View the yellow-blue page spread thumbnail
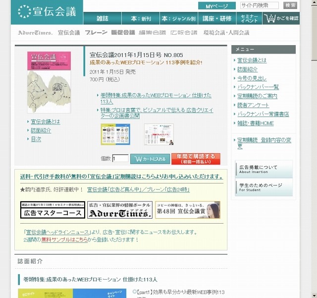Image resolution: width=317 pixels, height=298 pixels. pyautogui.click(x=115, y=134)
